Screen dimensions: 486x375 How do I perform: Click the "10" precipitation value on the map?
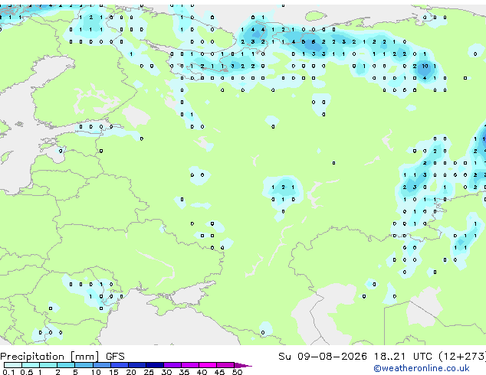click(425, 66)
